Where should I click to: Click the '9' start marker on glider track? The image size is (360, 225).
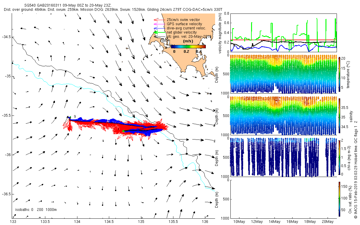[75, 117]
